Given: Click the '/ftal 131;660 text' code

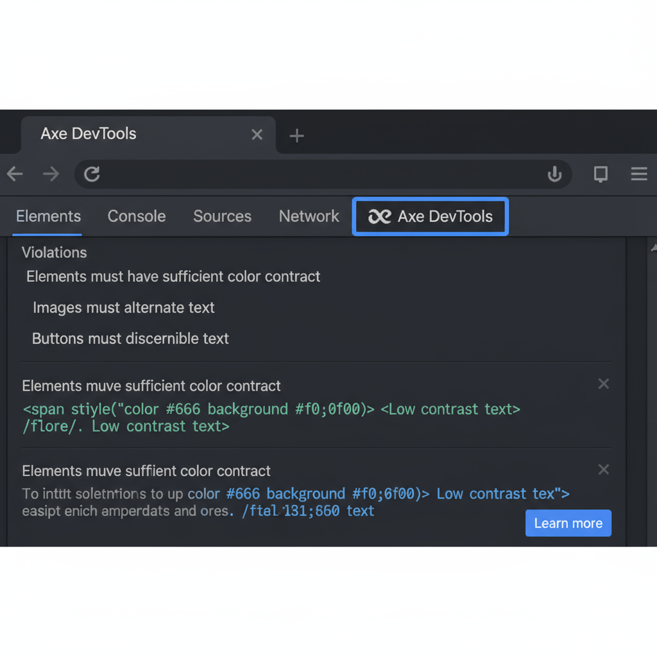Looking at the screenshot, I should click(308, 511).
